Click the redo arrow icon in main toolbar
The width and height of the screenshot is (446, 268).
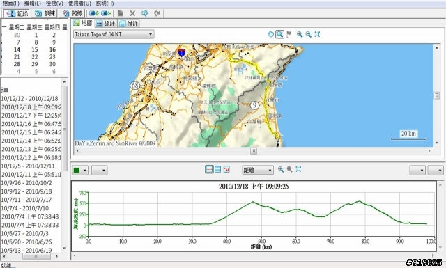[x=157, y=13]
